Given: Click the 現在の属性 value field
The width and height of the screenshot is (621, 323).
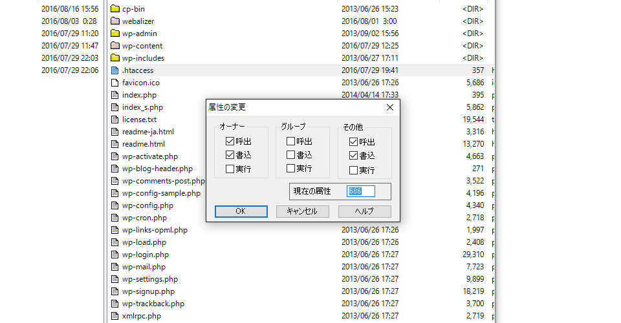Looking at the screenshot, I should (x=361, y=191).
